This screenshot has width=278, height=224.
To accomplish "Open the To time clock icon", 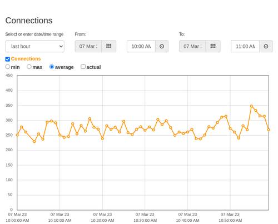I will pyautogui.click(x=266, y=46).
